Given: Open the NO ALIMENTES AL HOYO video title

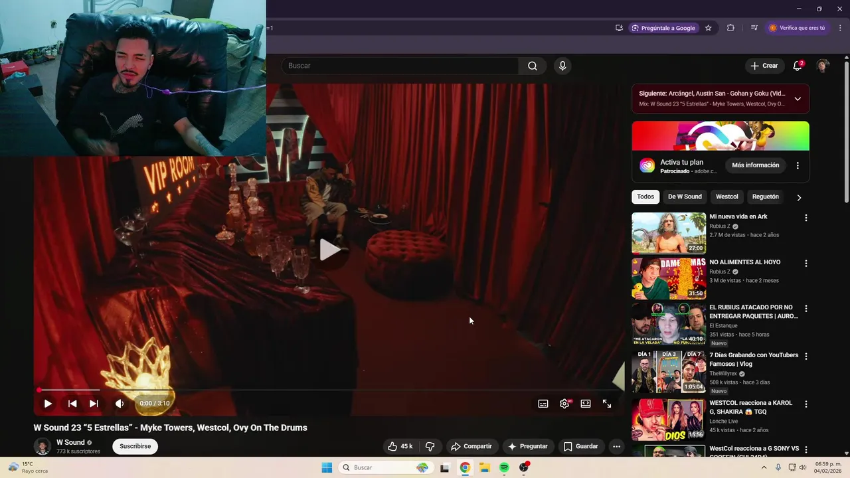Looking at the screenshot, I should (744, 262).
